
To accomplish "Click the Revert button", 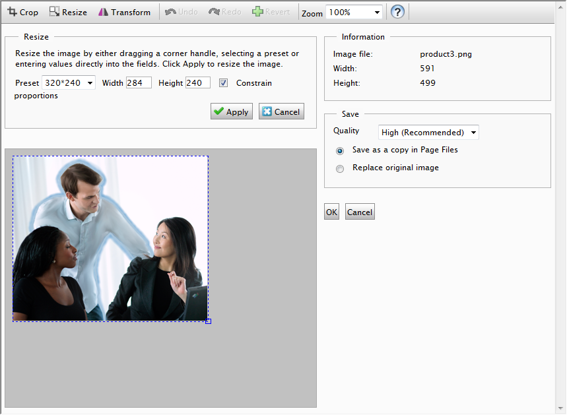I will pyautogui.click(x=271, y=12).
